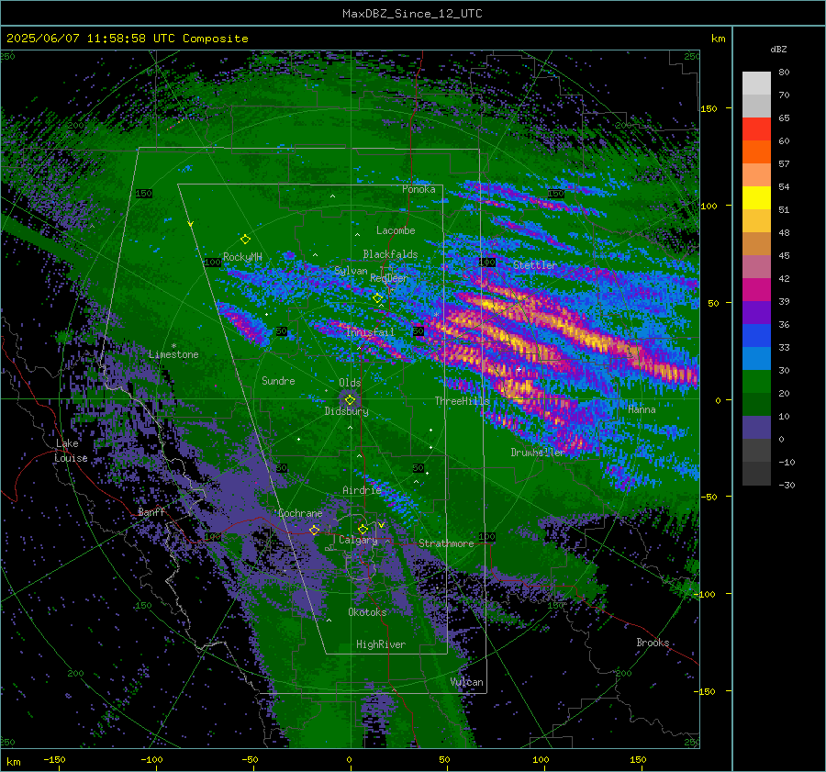Pick the blue 33-36 dBZ legend swatch
826x772 pixels.
(x=756, y=335)
